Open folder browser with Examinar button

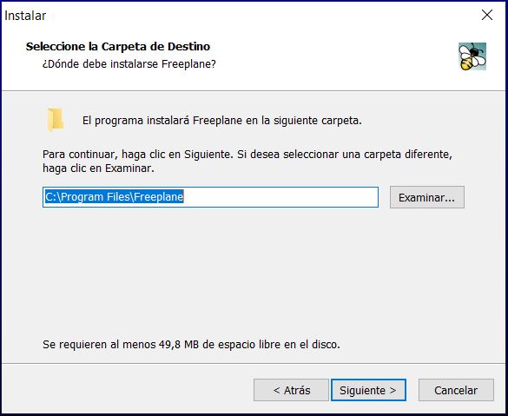(426, 197)
